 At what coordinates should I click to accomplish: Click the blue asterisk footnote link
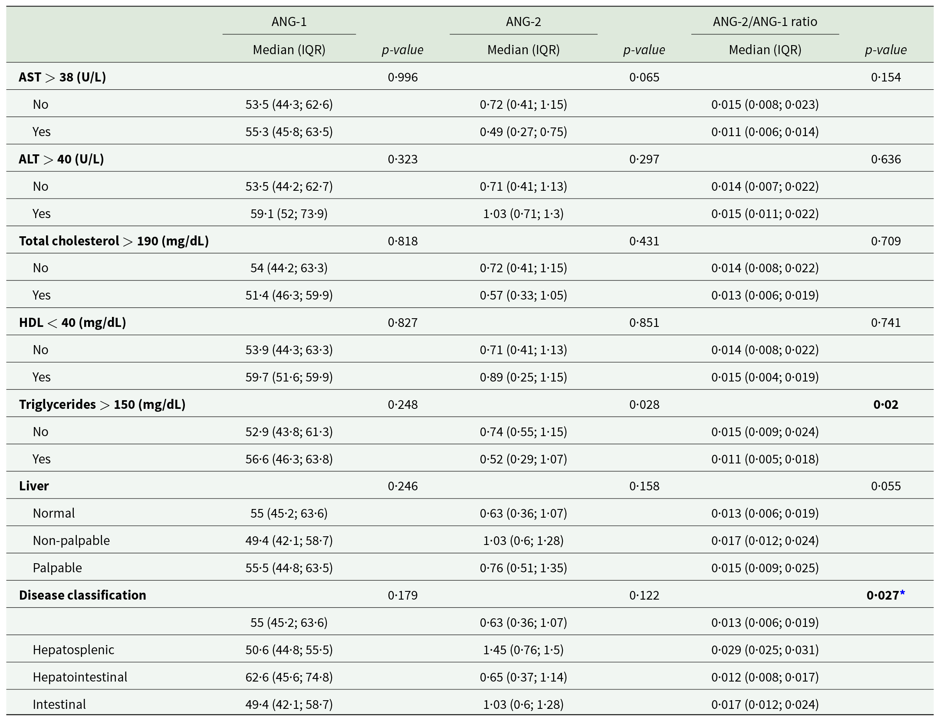[x=903, y=593]
